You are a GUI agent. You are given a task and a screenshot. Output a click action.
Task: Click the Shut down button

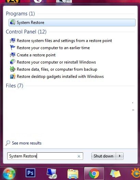[103, 156]
